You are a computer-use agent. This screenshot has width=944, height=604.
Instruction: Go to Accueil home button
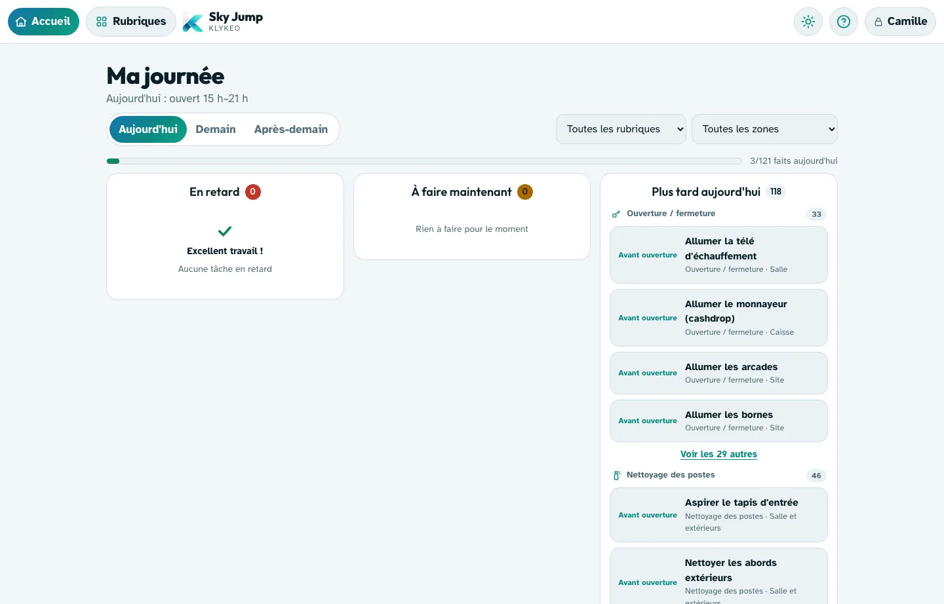(x=43, y=22)
